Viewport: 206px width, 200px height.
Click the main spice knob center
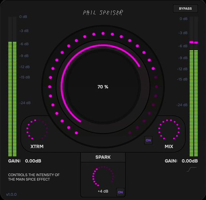tap(103, 87)
